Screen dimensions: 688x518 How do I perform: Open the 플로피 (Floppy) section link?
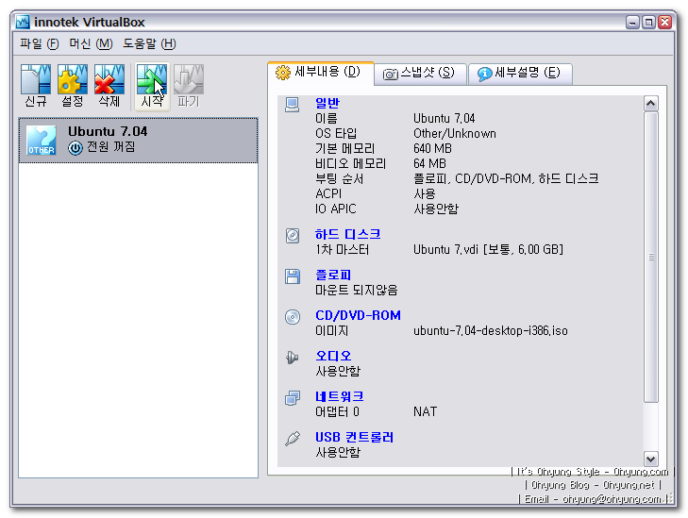(x=333, y=275)
